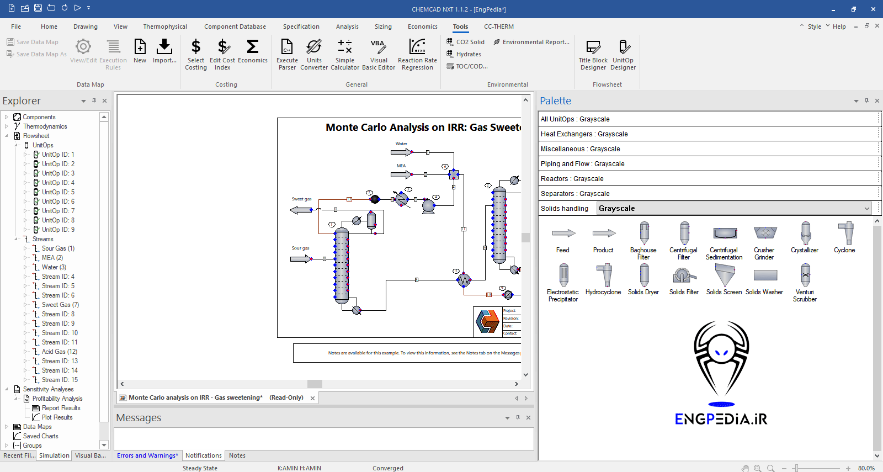Viewport: 883px width, 472px height.
Task: Click the run arrow in title bar
Action: click(x=77, y=8)
